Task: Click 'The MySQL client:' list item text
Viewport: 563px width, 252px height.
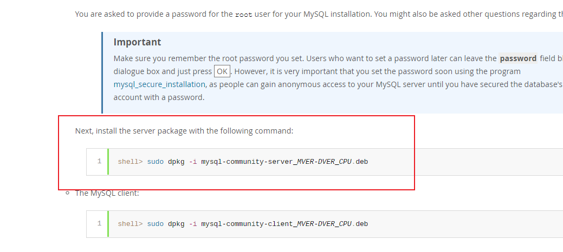Action: click(107, 193)
